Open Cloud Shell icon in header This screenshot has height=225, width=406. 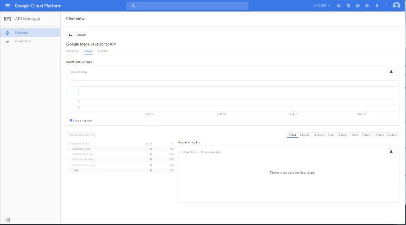pos(348,6)
